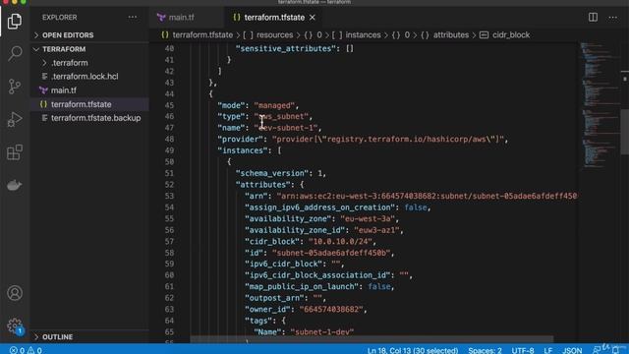Click the "subnet-1-dev" Name tag value
The width and height of the screenshot is (629, 354).
(x=322, y=332)
